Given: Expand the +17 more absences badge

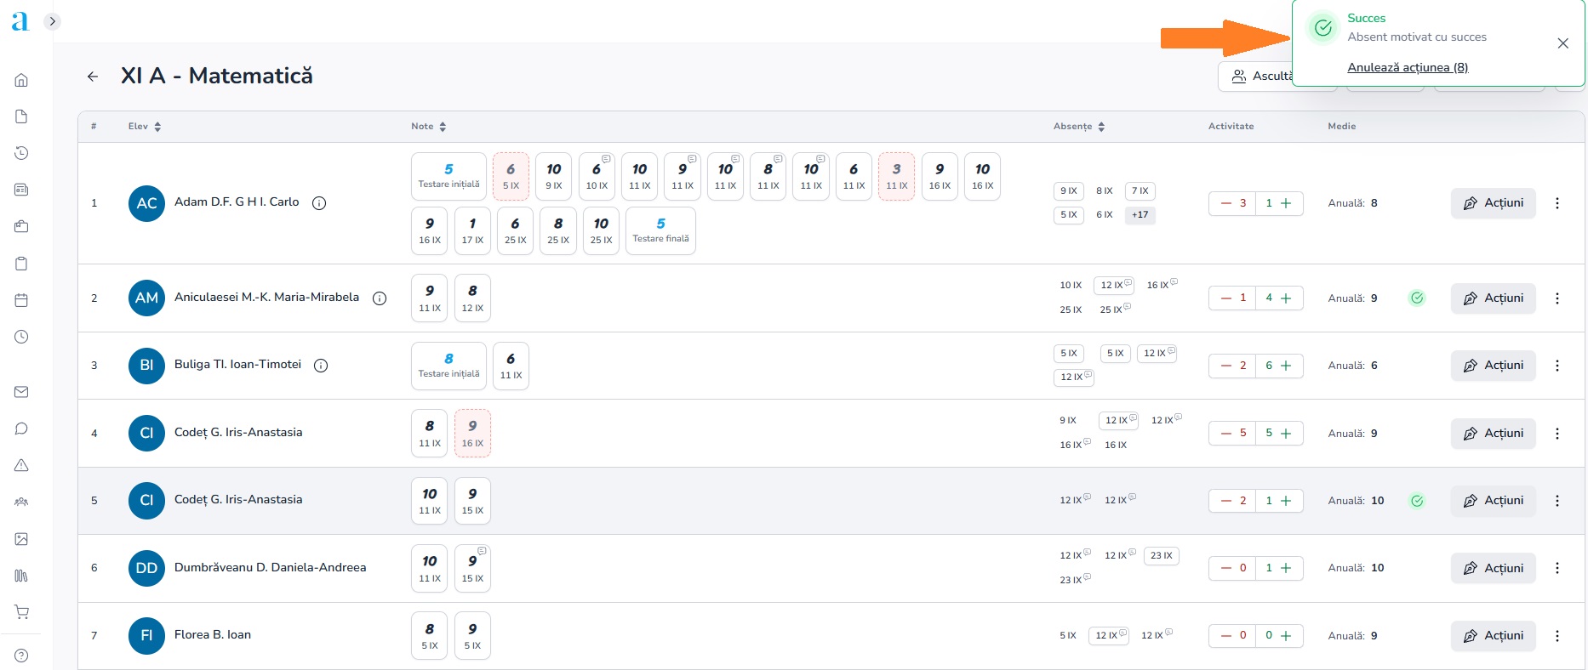Looking at the screenshot, I should point(1140,215).
